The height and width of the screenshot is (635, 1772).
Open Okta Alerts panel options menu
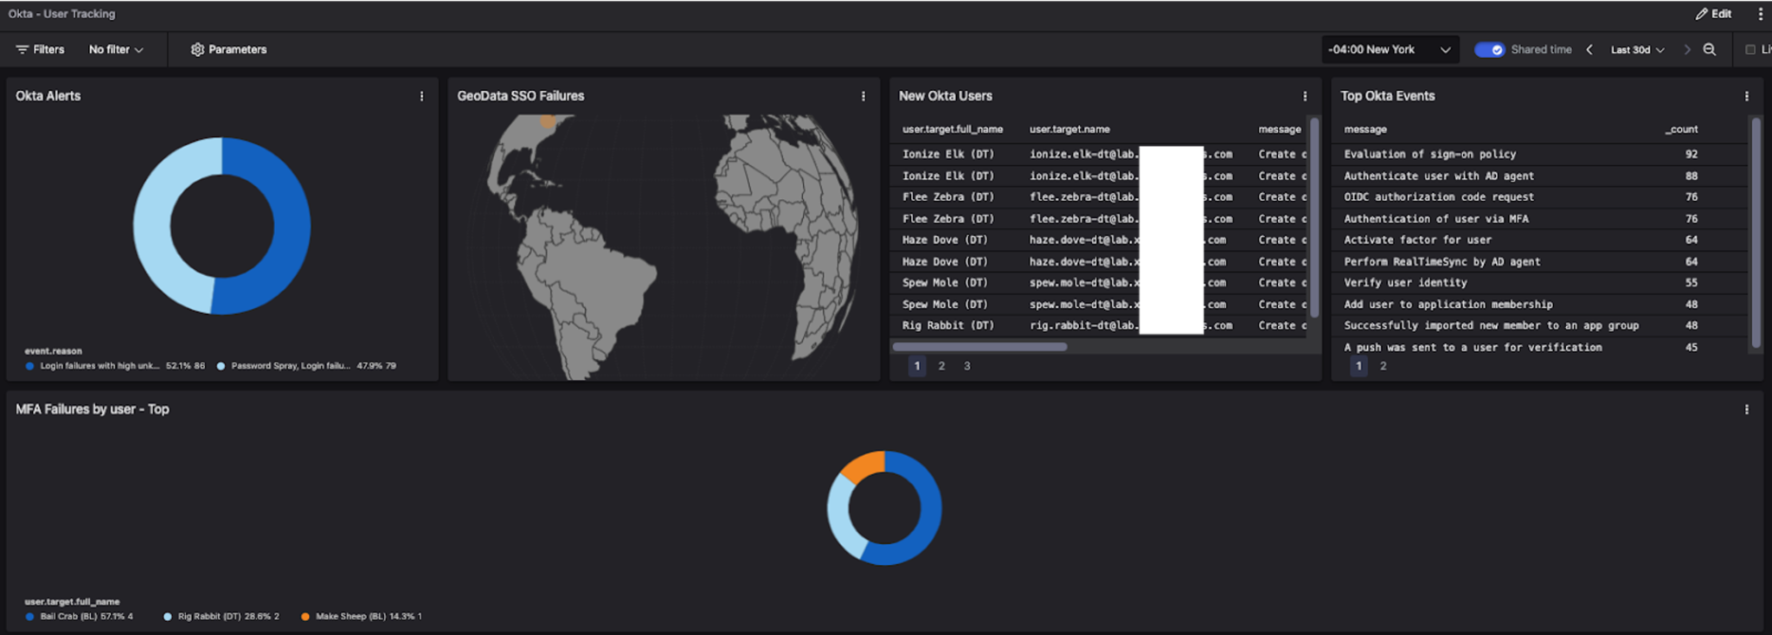[421, 96]
